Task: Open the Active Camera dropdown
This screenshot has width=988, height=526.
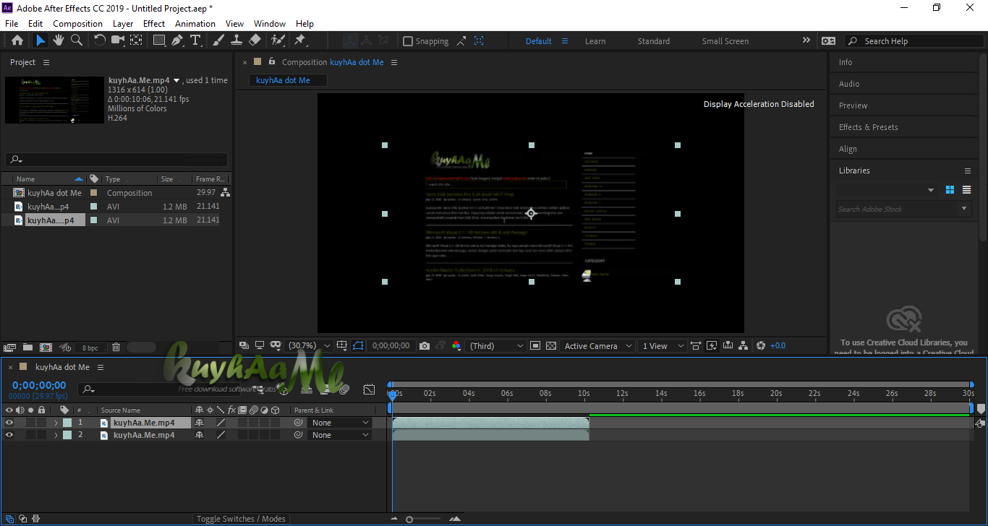Action: (x=597, y=346)
